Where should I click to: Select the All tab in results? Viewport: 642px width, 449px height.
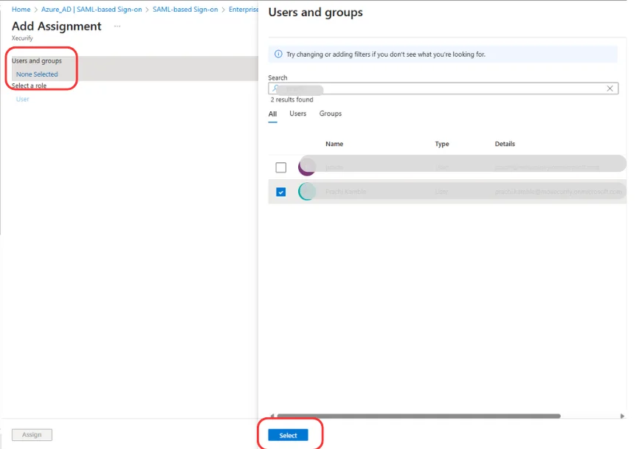click(272, 114)
